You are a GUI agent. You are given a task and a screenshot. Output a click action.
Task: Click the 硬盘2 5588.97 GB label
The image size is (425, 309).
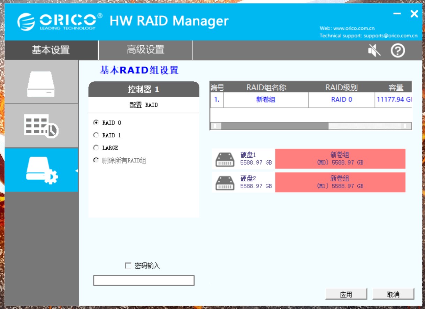click(x=256, y=182)
